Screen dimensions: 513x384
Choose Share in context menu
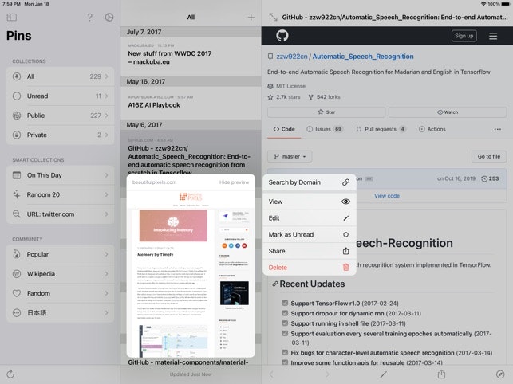pos(310,251)
